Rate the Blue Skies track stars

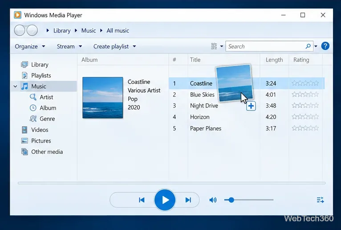tap(305, 94)
